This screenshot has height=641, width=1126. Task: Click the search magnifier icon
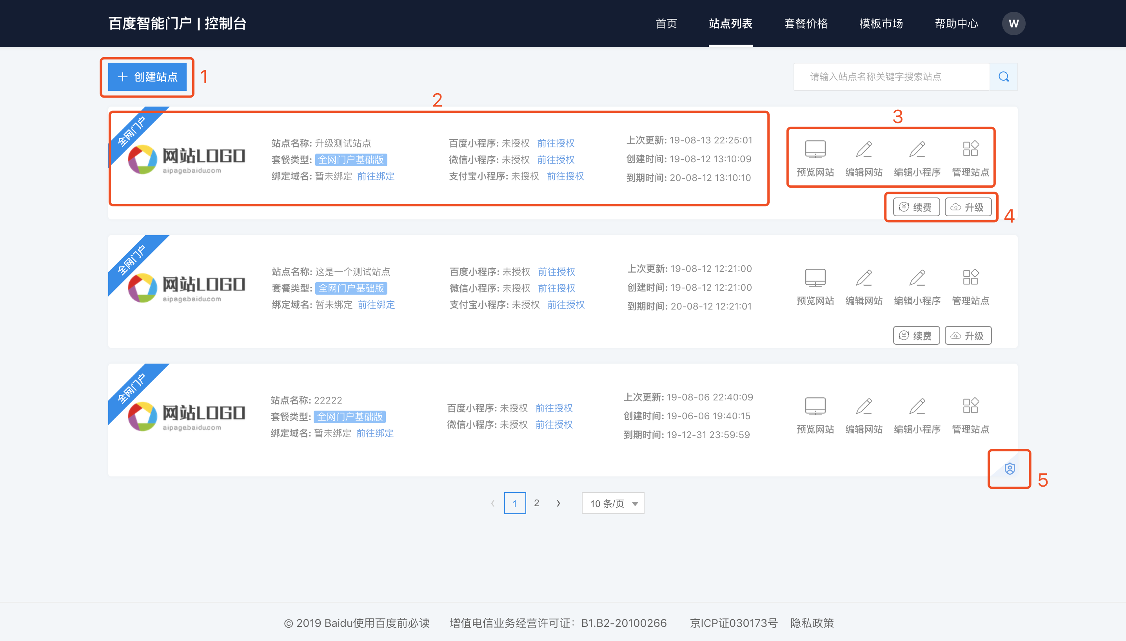tap(1004, 77)
